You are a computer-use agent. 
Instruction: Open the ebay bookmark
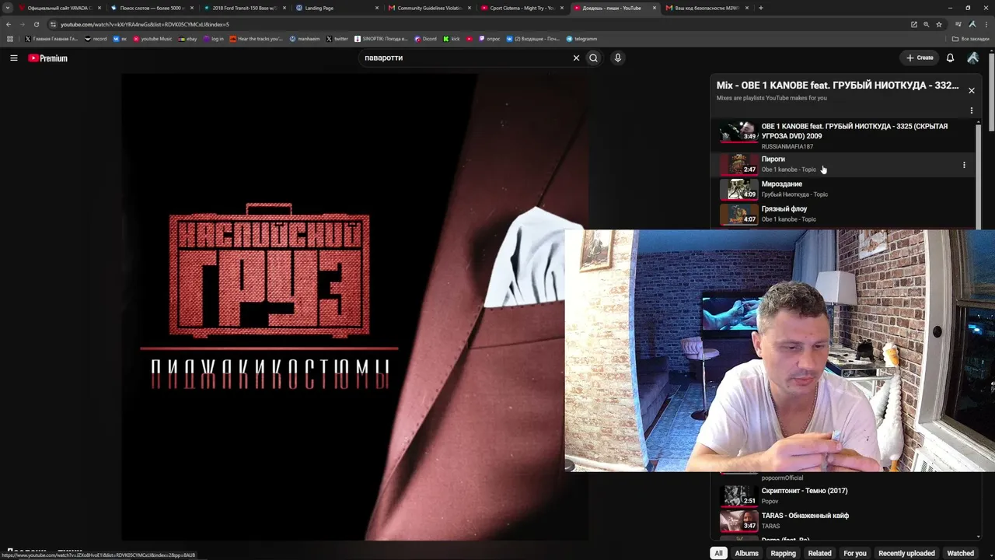[188, 39]
